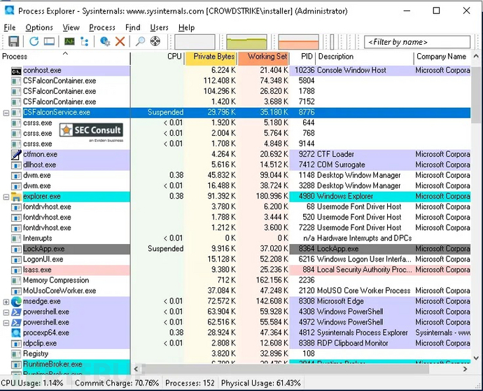Open the Process menu
The width and height of the screenshot is (483, 391).
click(x=102, y=27)
